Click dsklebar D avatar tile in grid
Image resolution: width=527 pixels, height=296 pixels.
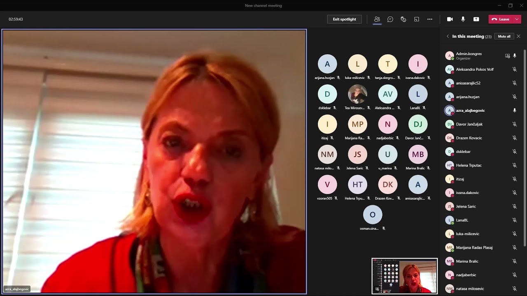(327, 94)
